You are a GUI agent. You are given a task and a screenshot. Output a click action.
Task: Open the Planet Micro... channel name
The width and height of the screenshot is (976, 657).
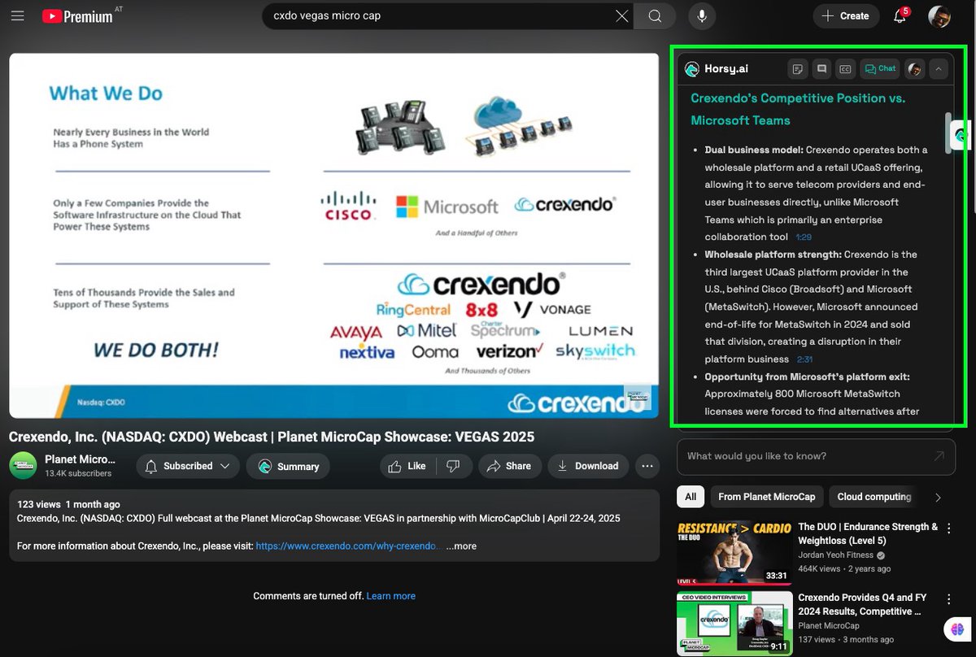coord(80,459)
